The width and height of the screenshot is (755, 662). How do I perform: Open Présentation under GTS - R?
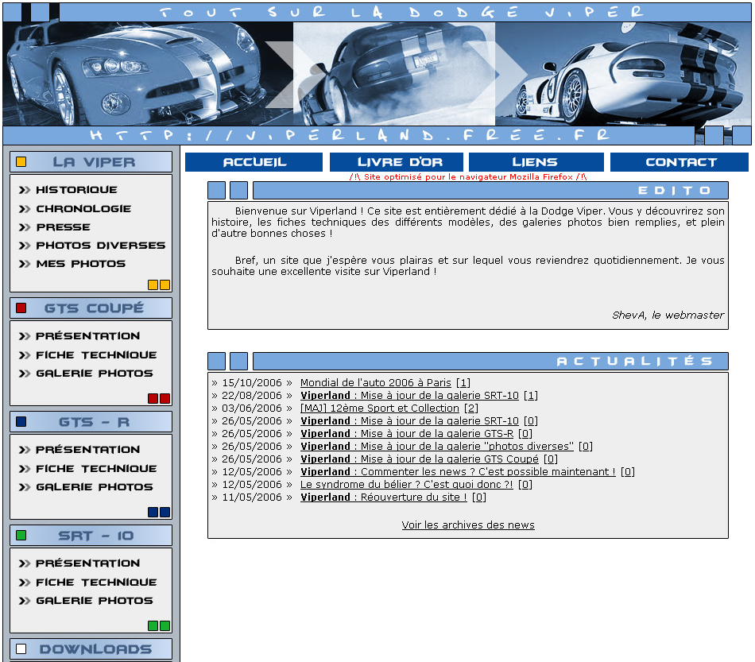pyautogui.click(x=88, y=449)
